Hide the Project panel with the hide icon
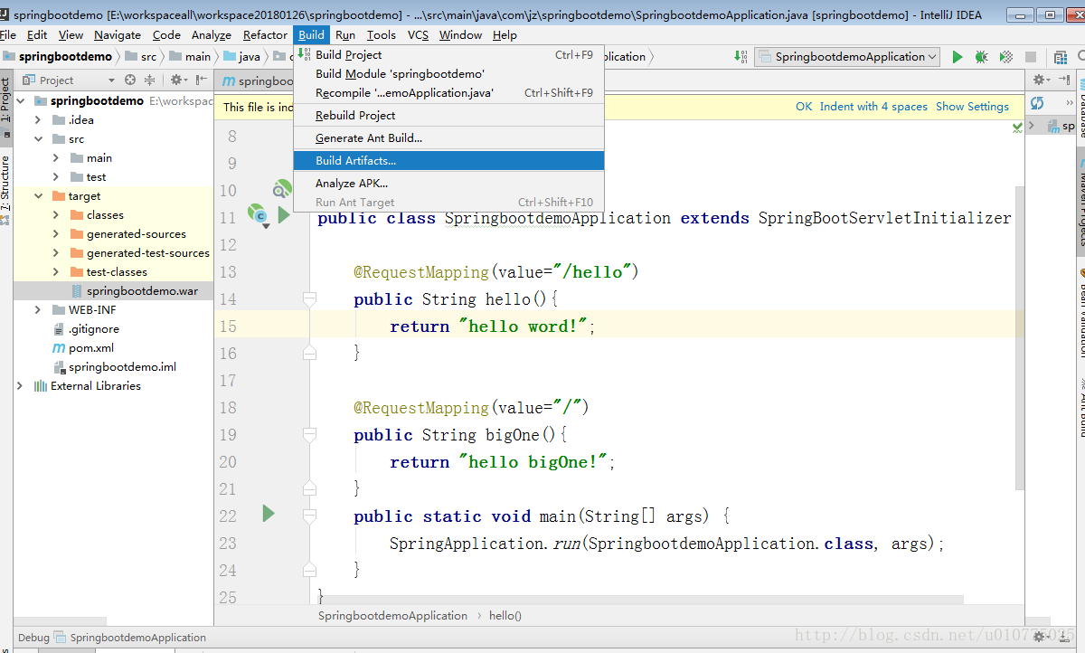1085x653 pixels. click(x=200, y=80)
